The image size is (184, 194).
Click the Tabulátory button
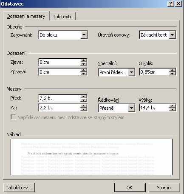(x=19, y=188)
